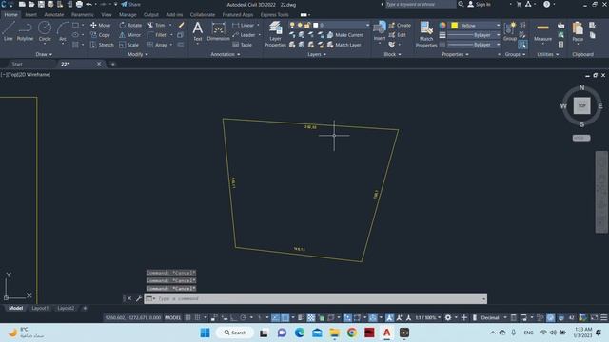Click the Create block button
609x342 pixels.
tap(400, 26)
